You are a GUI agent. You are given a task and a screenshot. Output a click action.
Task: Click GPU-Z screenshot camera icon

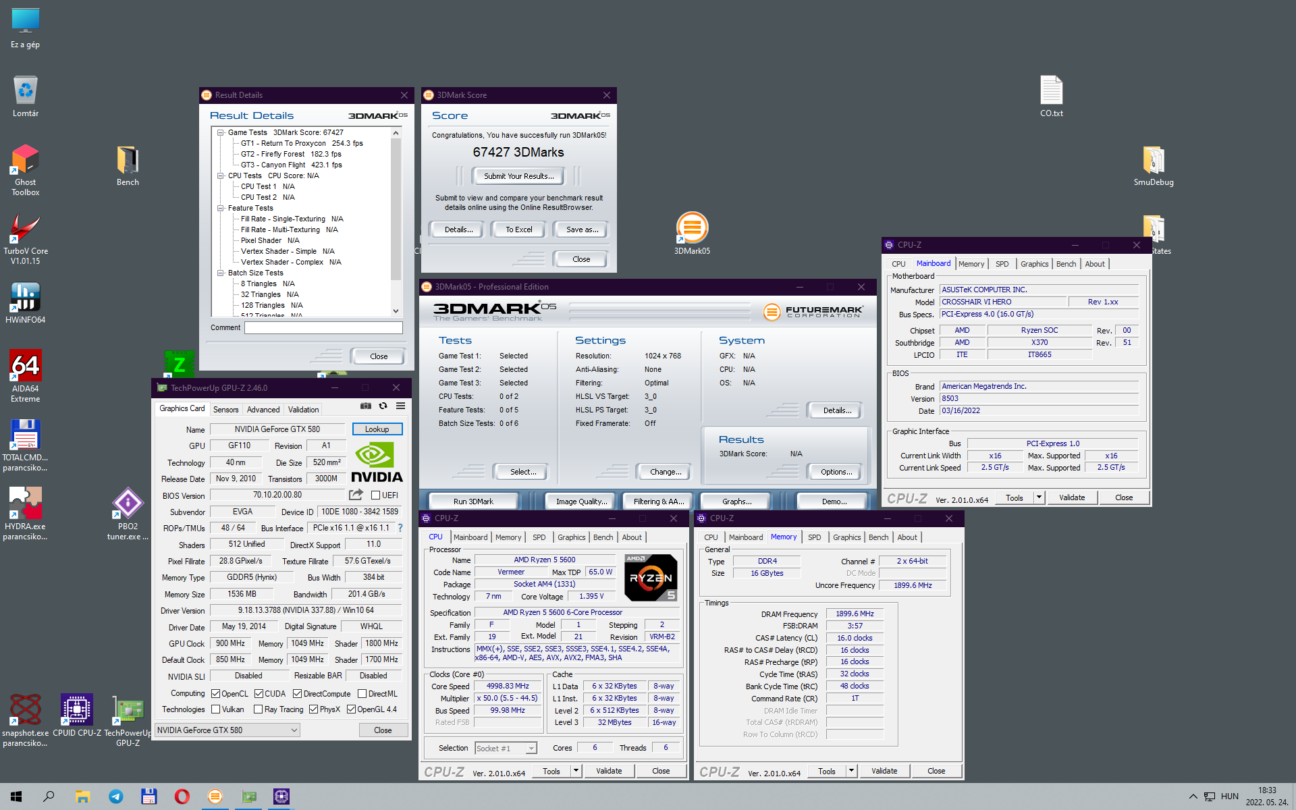pos(365,406)
